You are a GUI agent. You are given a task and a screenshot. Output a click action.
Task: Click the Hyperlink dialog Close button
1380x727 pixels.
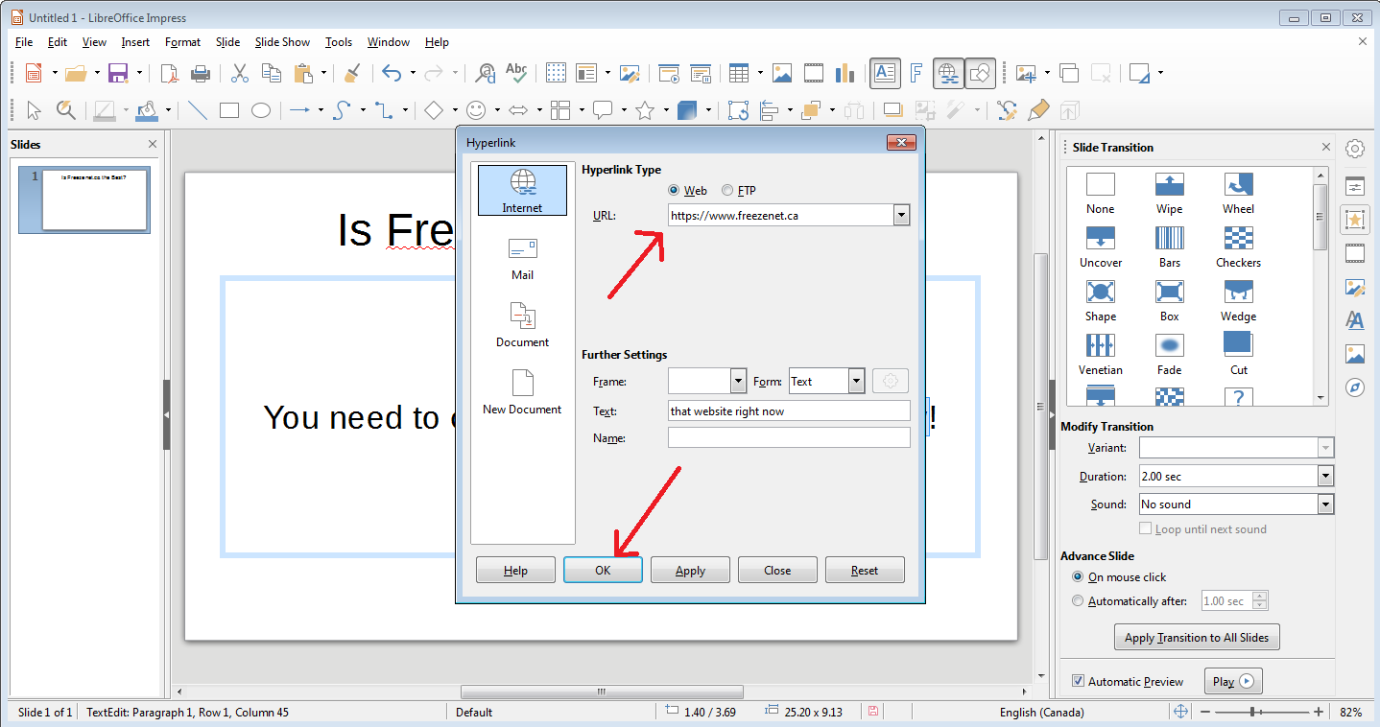tap(777, 570)
